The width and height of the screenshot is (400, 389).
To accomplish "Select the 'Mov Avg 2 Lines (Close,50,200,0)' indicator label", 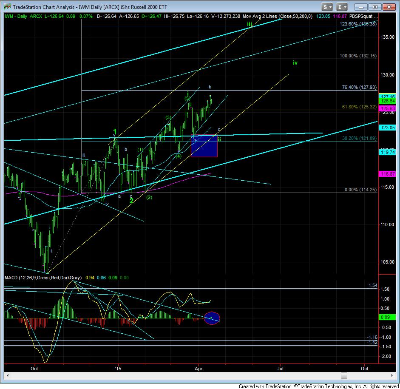I will pyautogui.click(x=278, y=16).
